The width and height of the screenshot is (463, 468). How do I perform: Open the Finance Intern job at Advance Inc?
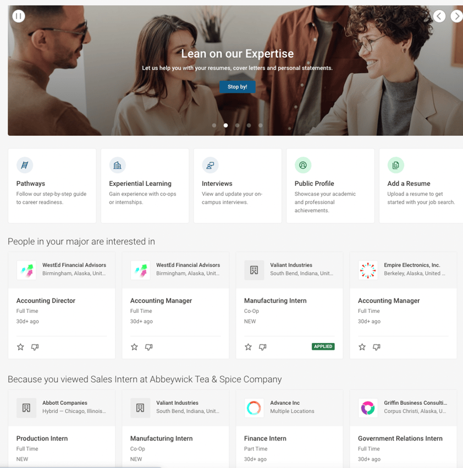pyautogui.click(x=265, y=438)
